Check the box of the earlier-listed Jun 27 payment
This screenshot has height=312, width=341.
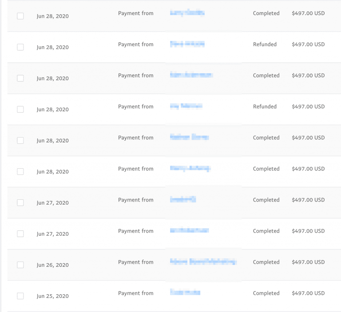tap(20, 203)
